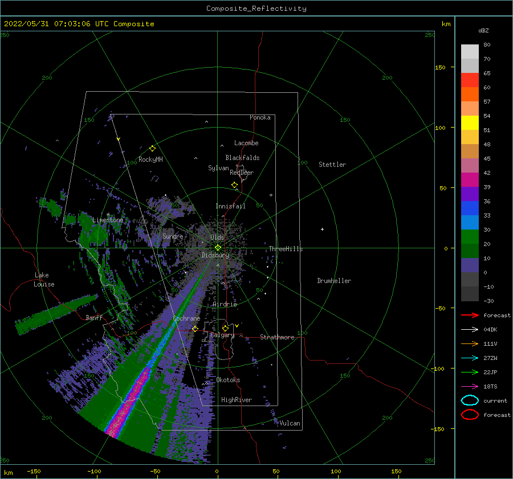Click the yellow diamond marker near Cochrane

point(195,329)
